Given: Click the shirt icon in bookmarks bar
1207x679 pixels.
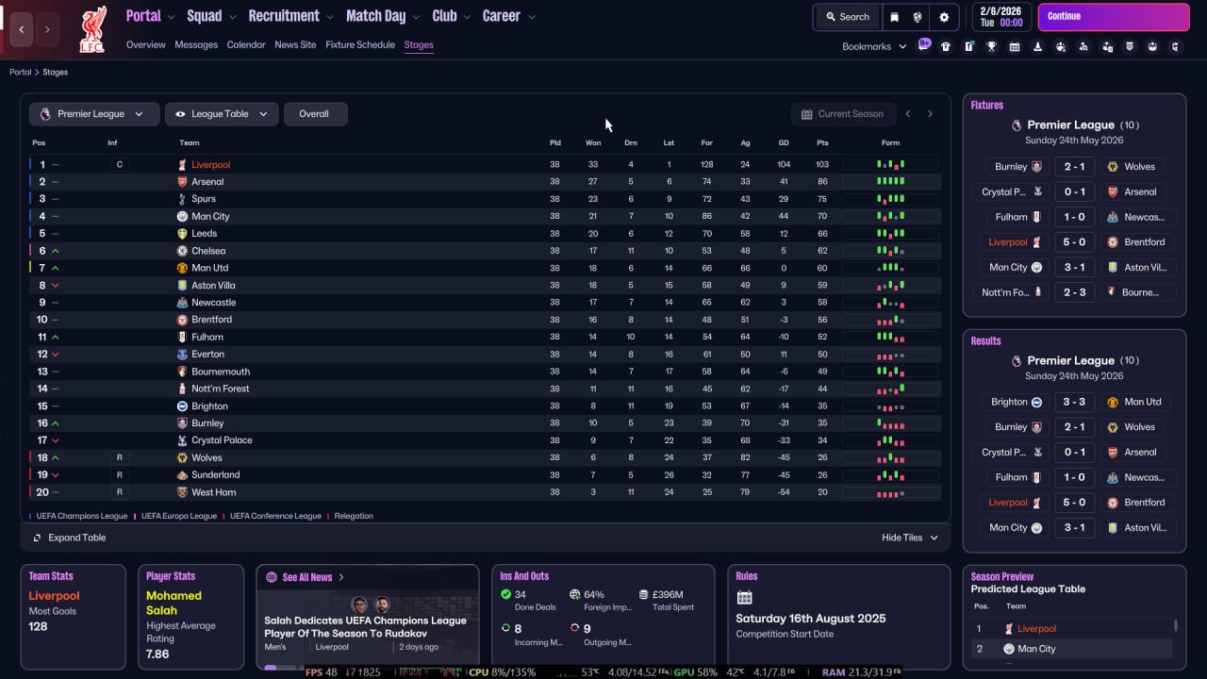Looking at the screenshot, I should point(946,46).
